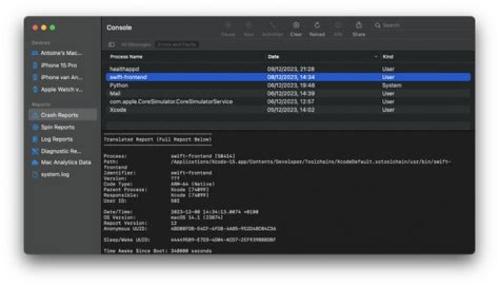Click the Now toolbar icon

pyautogui.click(x=249, y=26)
